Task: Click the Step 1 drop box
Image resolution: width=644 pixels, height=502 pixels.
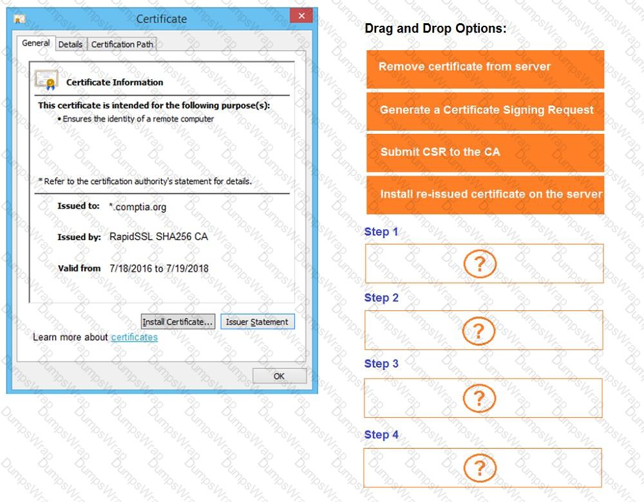Action: pos(484,263)
